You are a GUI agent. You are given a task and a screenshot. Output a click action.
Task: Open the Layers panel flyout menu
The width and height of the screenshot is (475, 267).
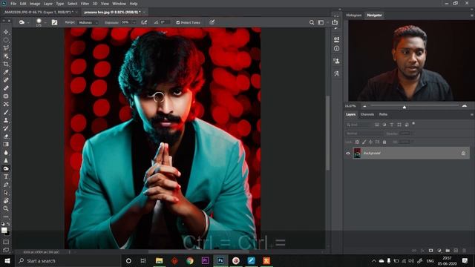coord(472,114)
